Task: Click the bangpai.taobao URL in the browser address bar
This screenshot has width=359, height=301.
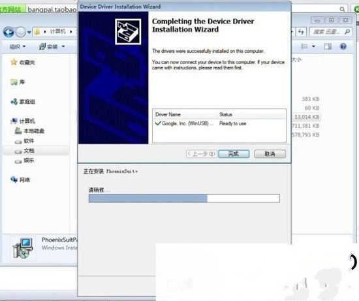Action: point(52,9)
